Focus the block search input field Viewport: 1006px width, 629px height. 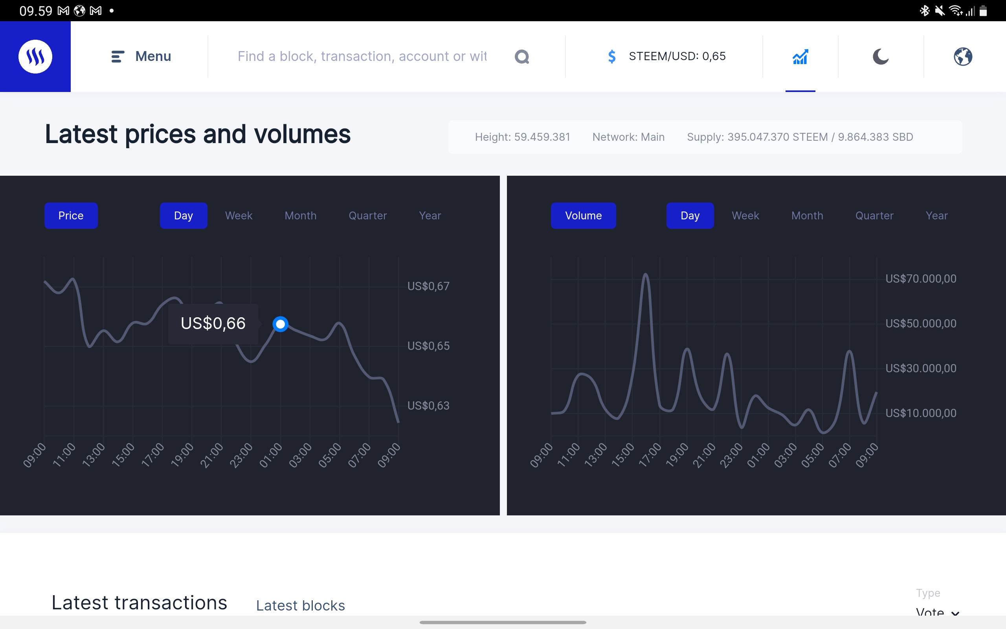coord(362,56)
